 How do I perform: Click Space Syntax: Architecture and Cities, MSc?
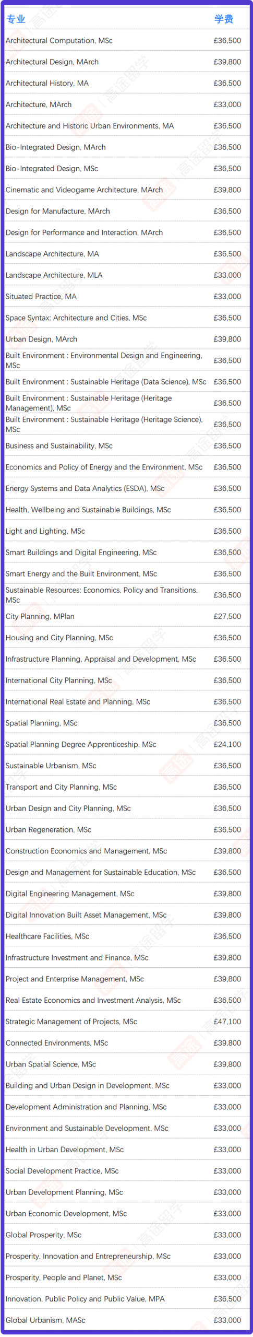76,318
